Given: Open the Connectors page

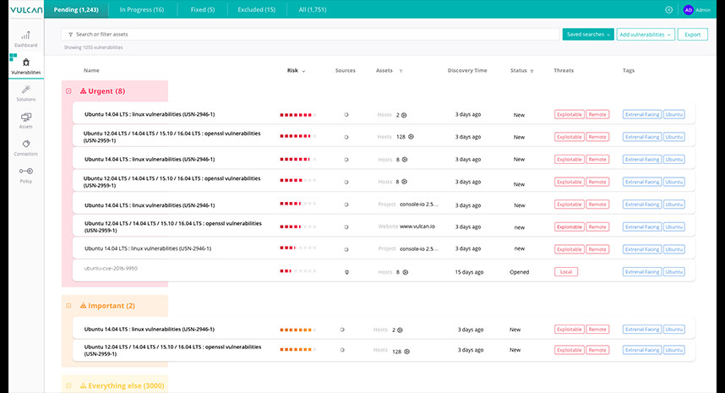Looking at the screenshot, I should click(25, 147).
